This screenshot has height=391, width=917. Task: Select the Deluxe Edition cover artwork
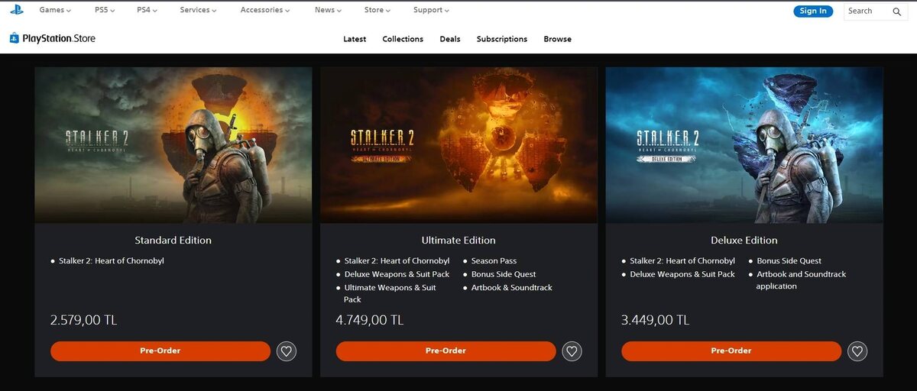click(744, 145)
